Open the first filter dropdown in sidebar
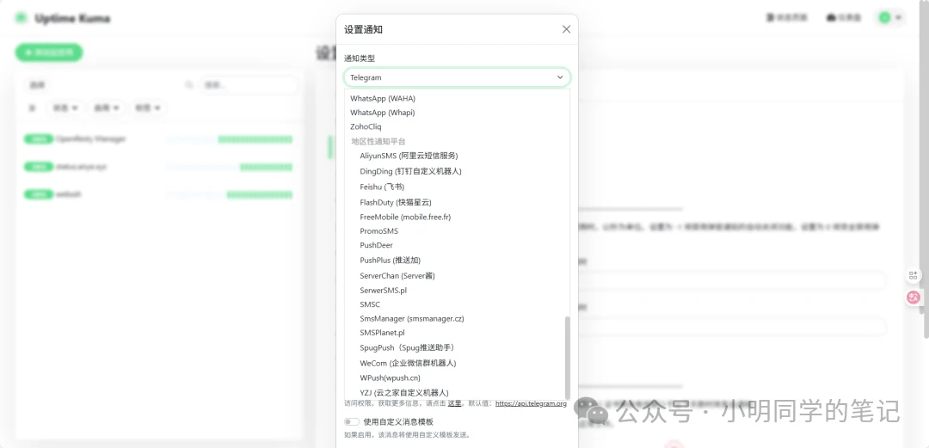Viewport: 929px width, 448px height. (65, 107)
